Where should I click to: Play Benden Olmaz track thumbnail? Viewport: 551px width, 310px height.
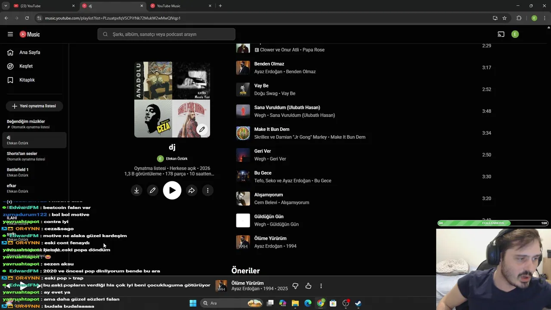[243, 68]
